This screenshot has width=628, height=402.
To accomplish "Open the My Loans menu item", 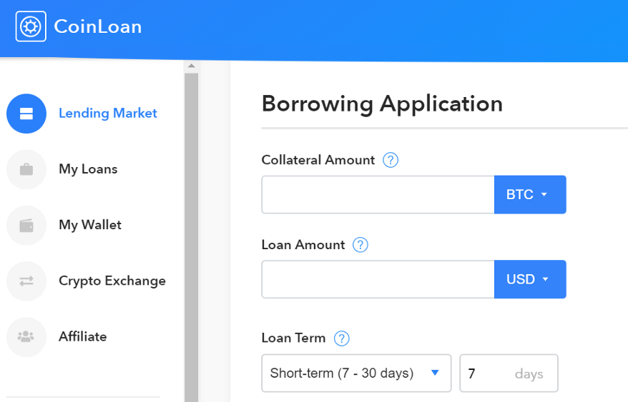I will click(88, 169).
